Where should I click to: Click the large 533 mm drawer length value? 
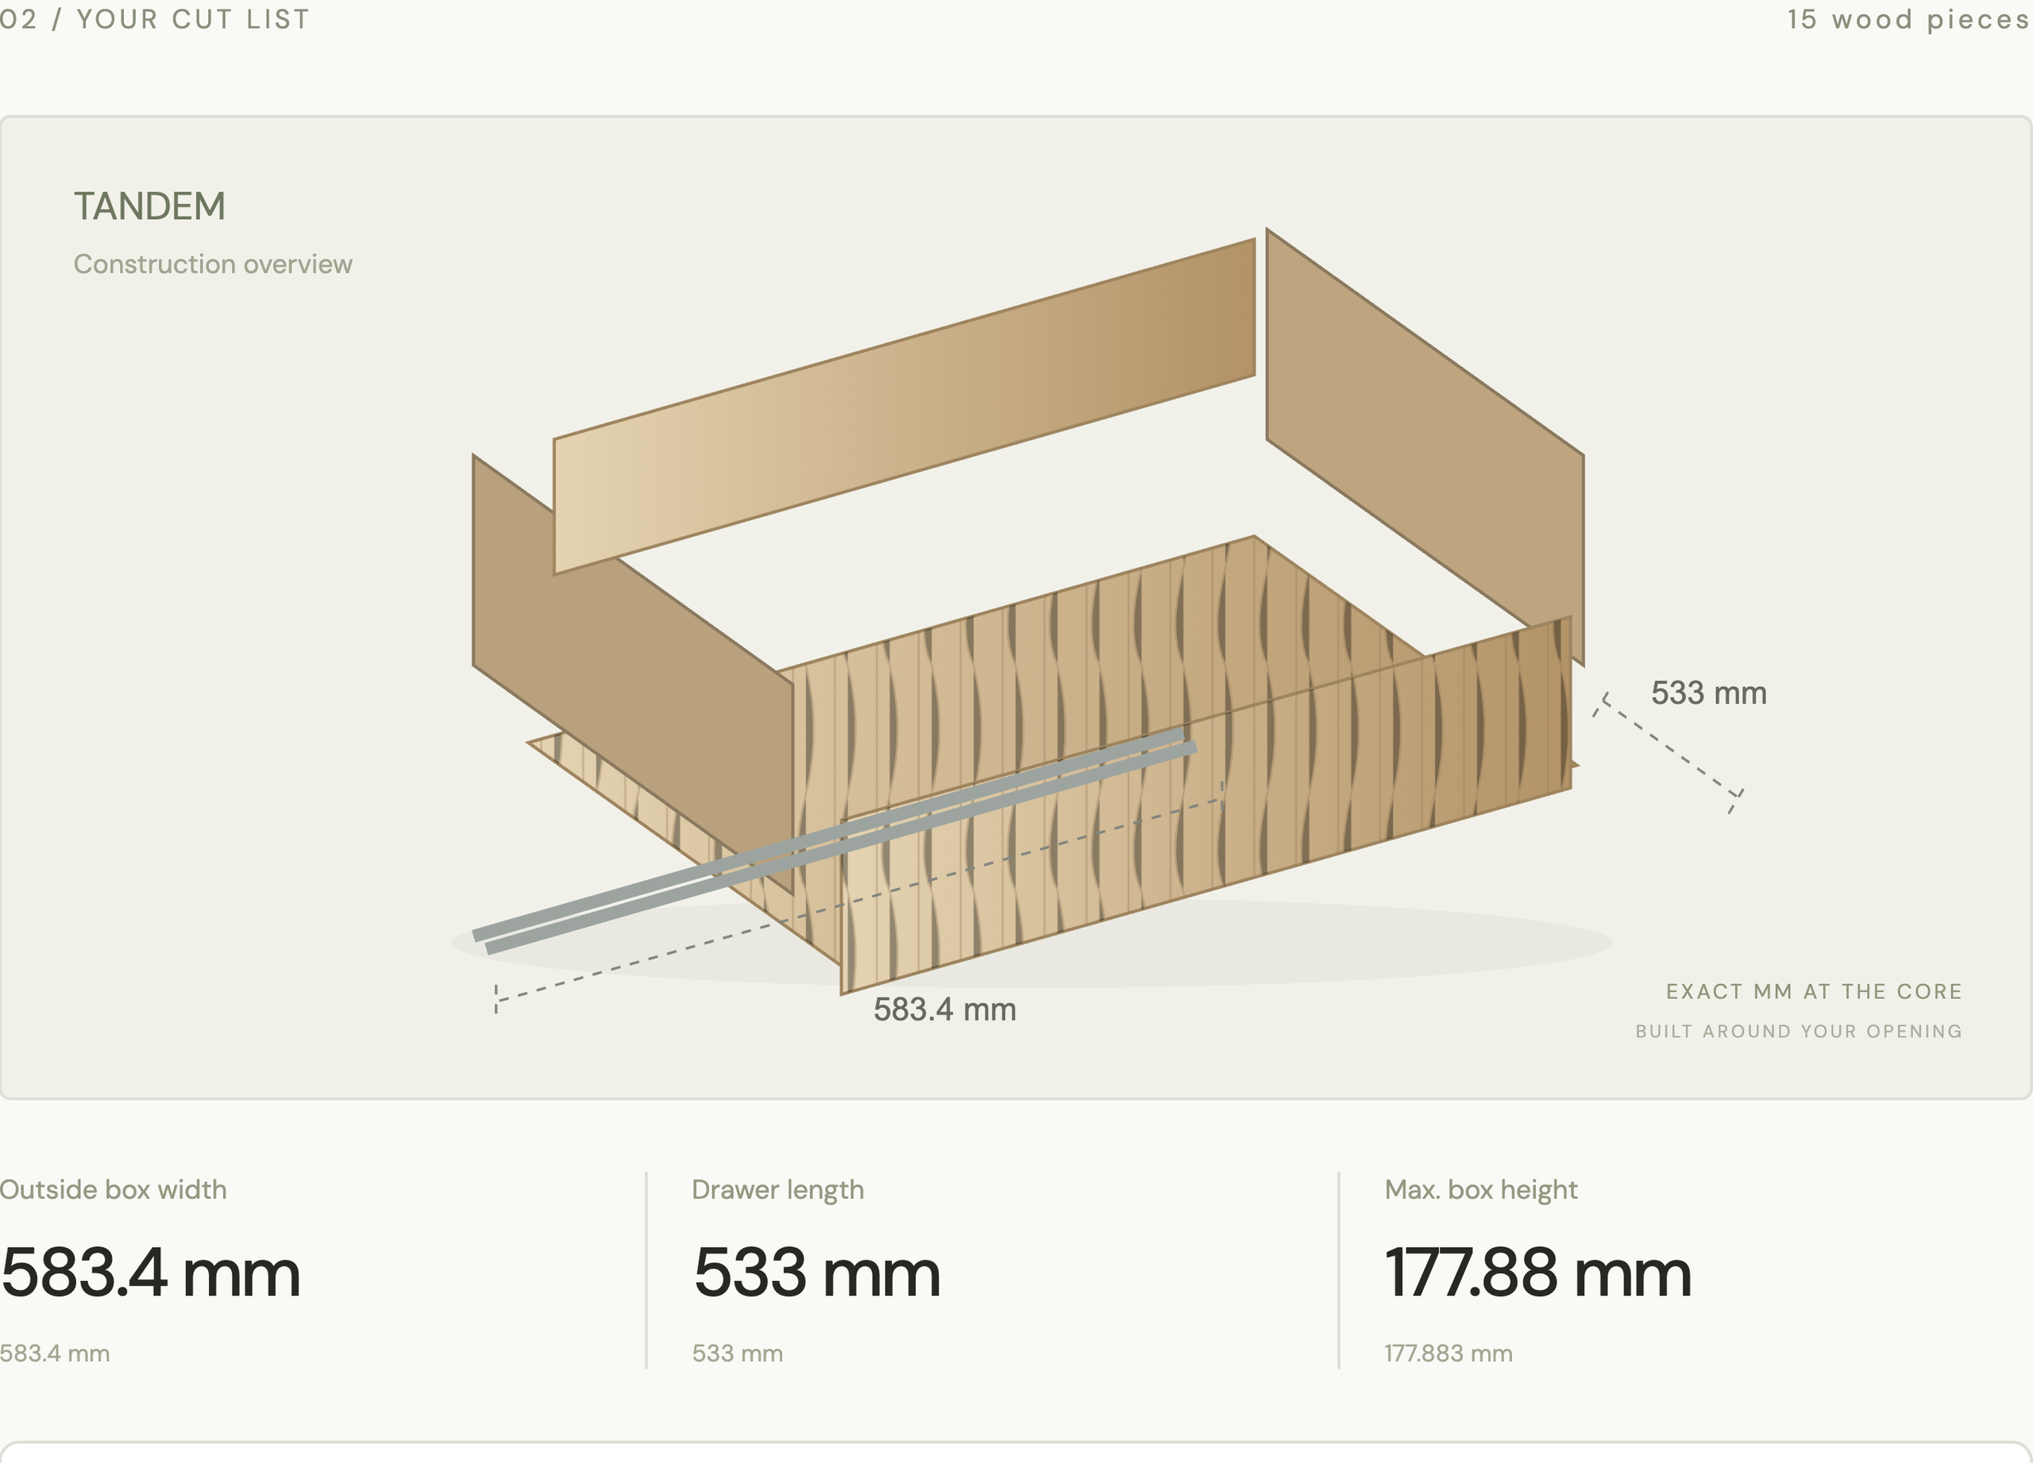click(816, 1272)
